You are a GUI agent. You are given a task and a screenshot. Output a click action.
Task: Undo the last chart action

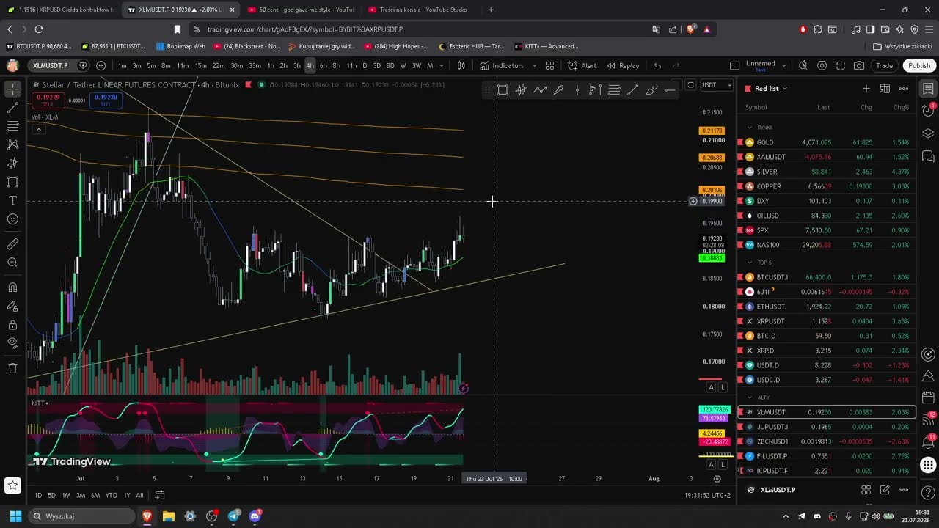657,65
